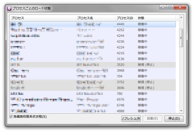The height and width of the screenshot is (133, 195).
Task: Click 無視 (停止) status in row 3696
Action: coord(146,88)
